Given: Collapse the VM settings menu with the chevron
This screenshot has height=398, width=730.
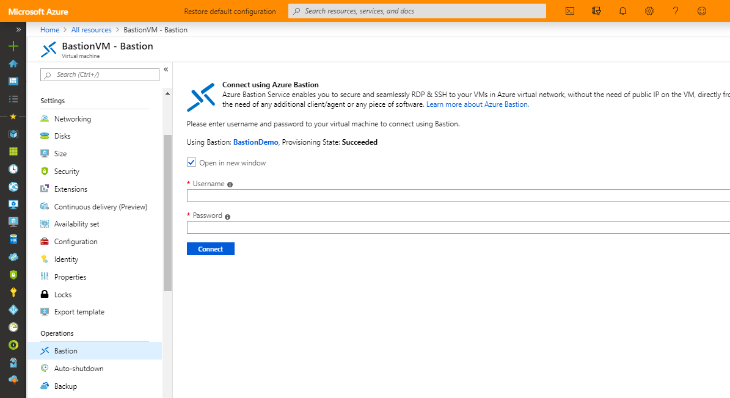Looking at the screenshot, I should click(x=166, y=70).
